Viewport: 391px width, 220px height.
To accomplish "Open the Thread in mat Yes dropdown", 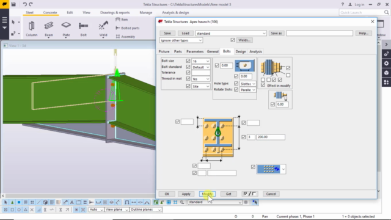I will [x=201, y=79].
